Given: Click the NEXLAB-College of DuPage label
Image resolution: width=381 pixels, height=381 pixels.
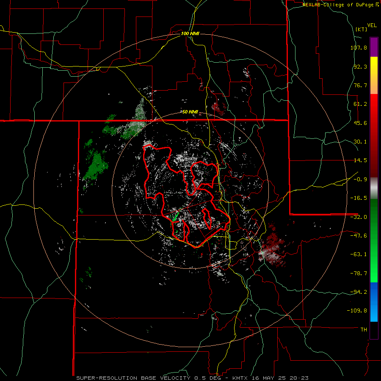Looking at the screenshot, I should (x=339, y=5).
